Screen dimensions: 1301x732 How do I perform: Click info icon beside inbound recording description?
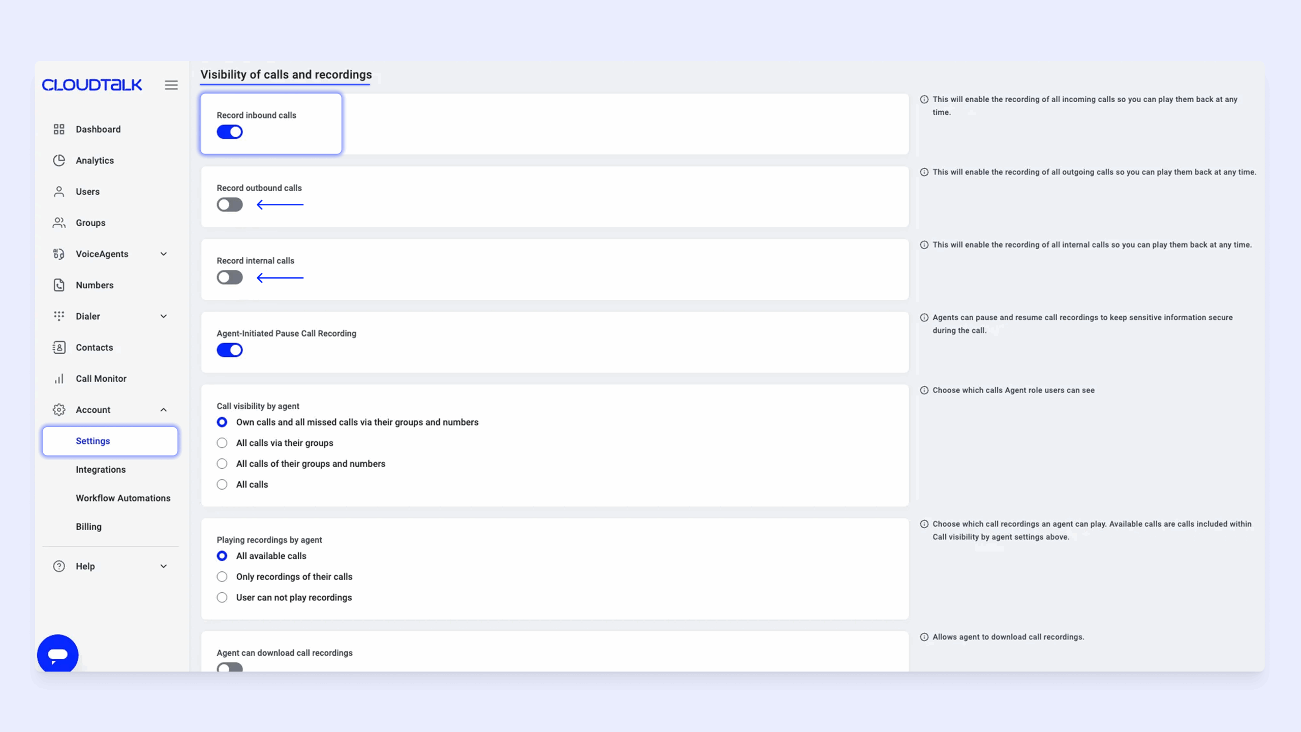(924, 100)
